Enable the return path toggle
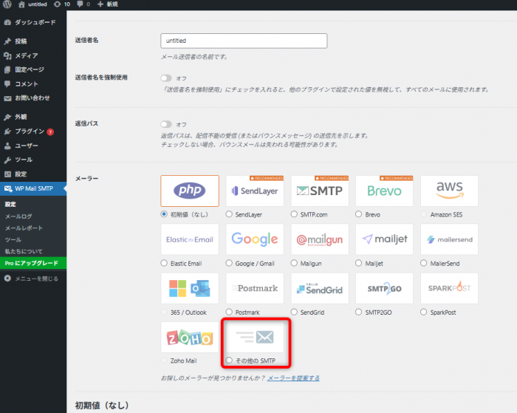Screen dimensions: 517x413 tap(166, 124)
